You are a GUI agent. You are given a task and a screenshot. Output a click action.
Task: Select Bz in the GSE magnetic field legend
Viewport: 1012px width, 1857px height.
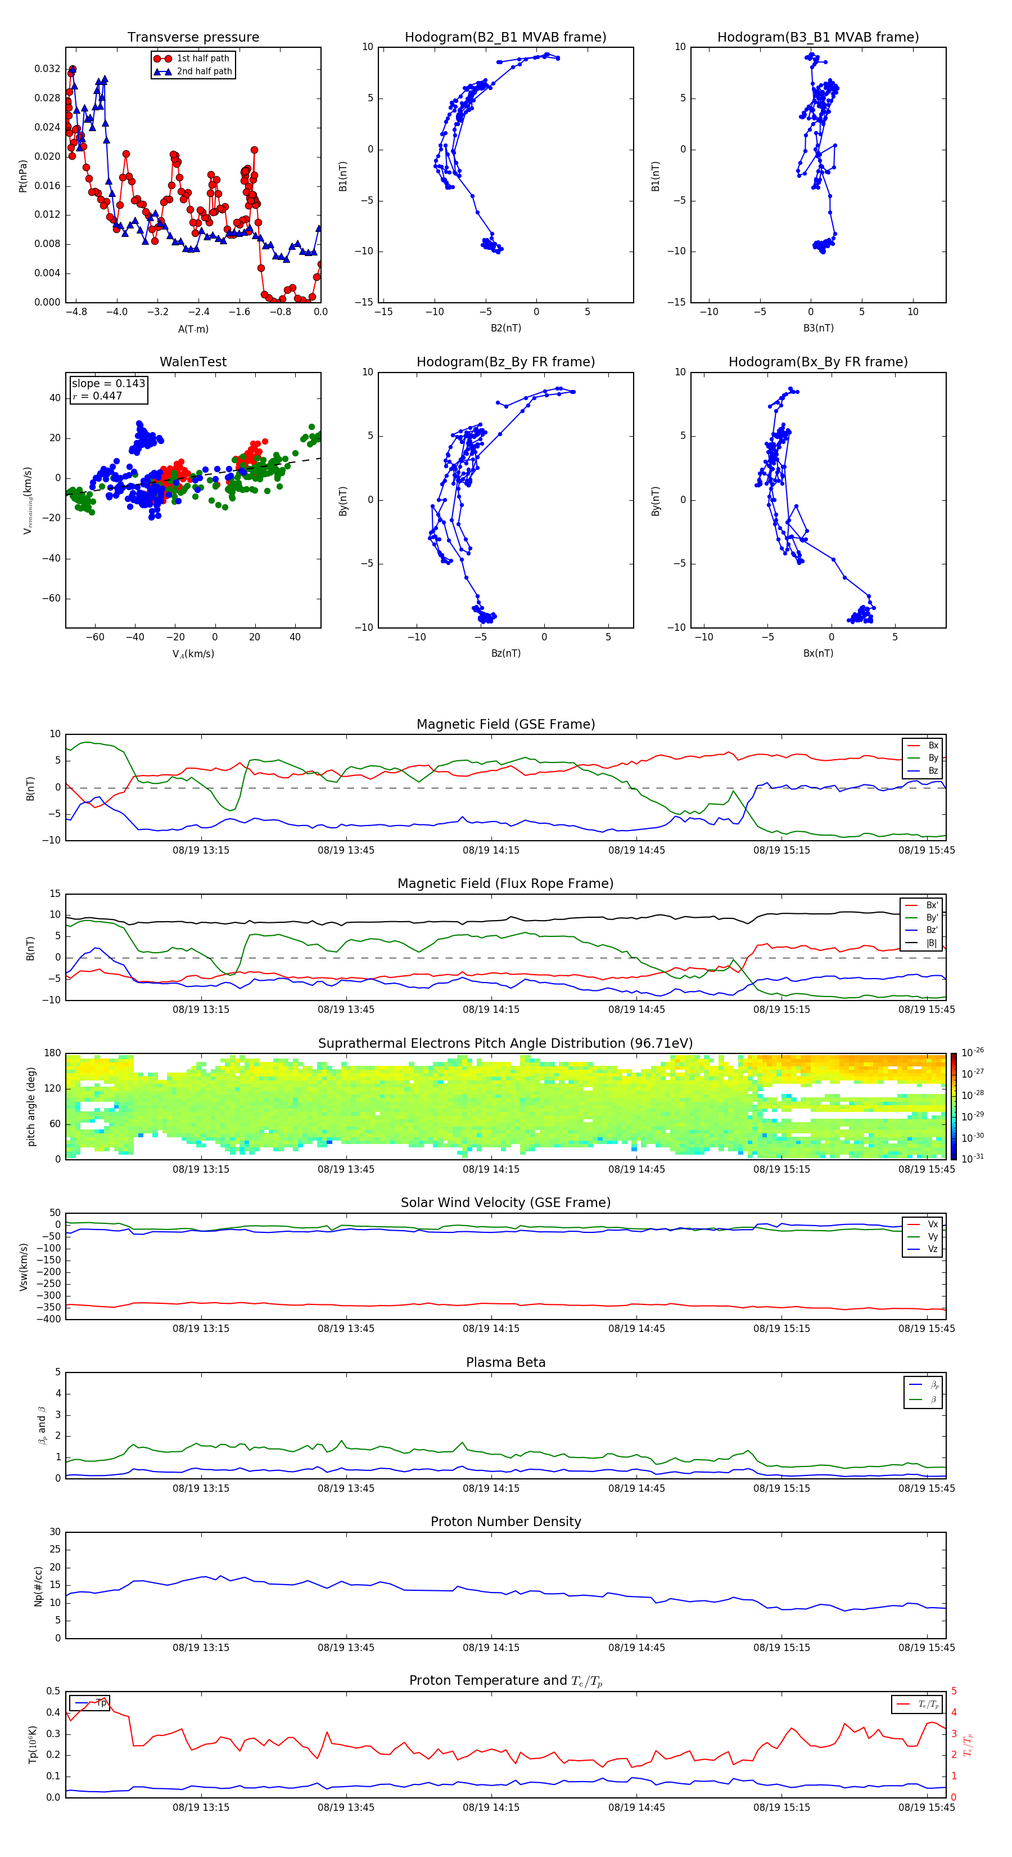click(923, 770)
